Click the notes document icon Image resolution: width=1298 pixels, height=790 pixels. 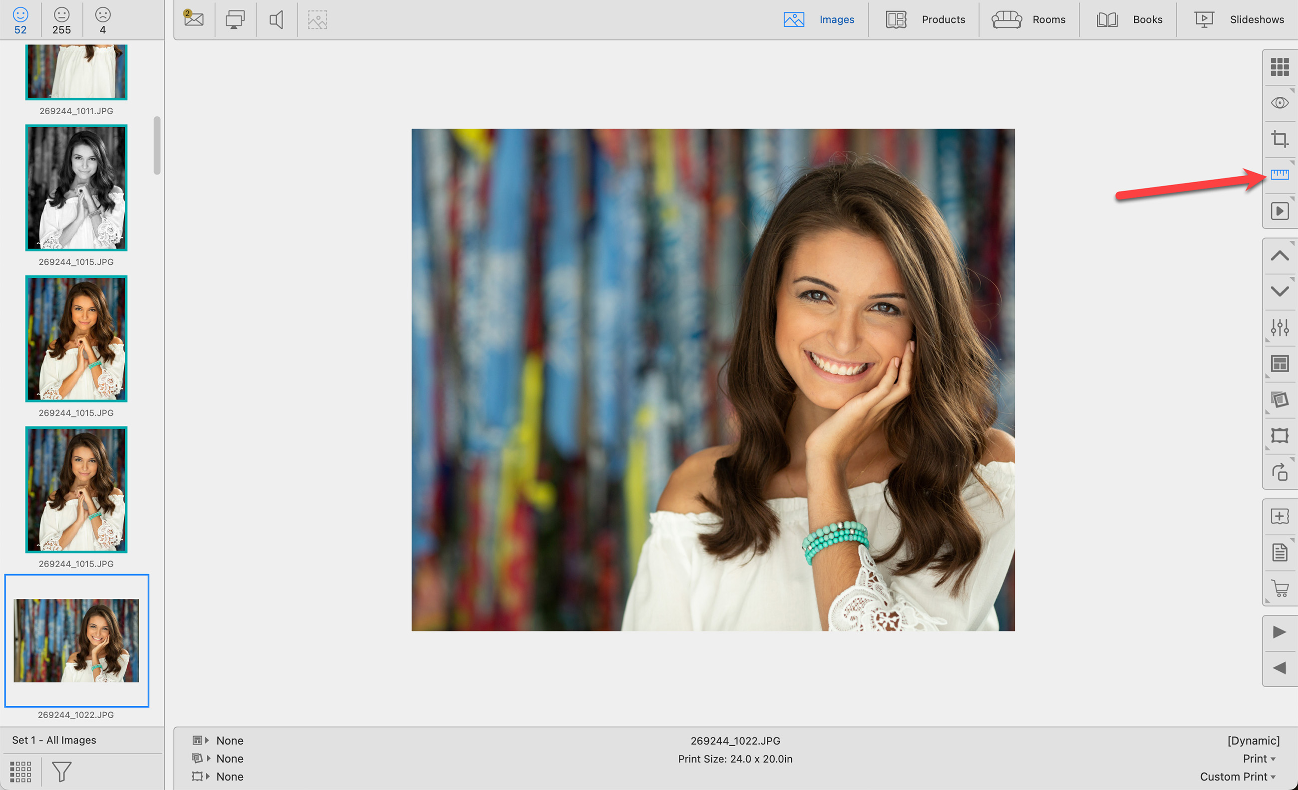[x=1279, y=552]
